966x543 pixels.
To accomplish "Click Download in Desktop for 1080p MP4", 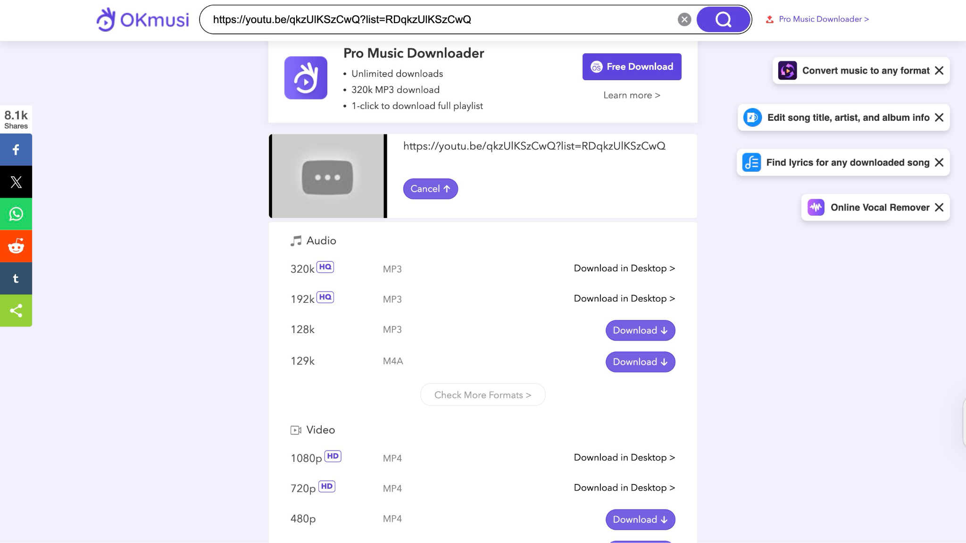I will coord(625,458).
